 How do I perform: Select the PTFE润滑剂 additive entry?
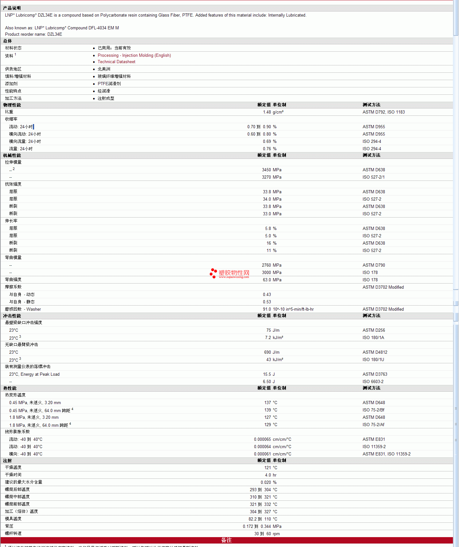pyautogui.click(x=109, y=84)
